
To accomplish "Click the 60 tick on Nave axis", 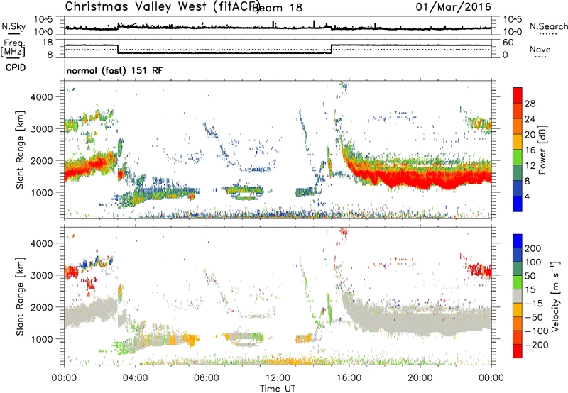I will tap(508, 43).
